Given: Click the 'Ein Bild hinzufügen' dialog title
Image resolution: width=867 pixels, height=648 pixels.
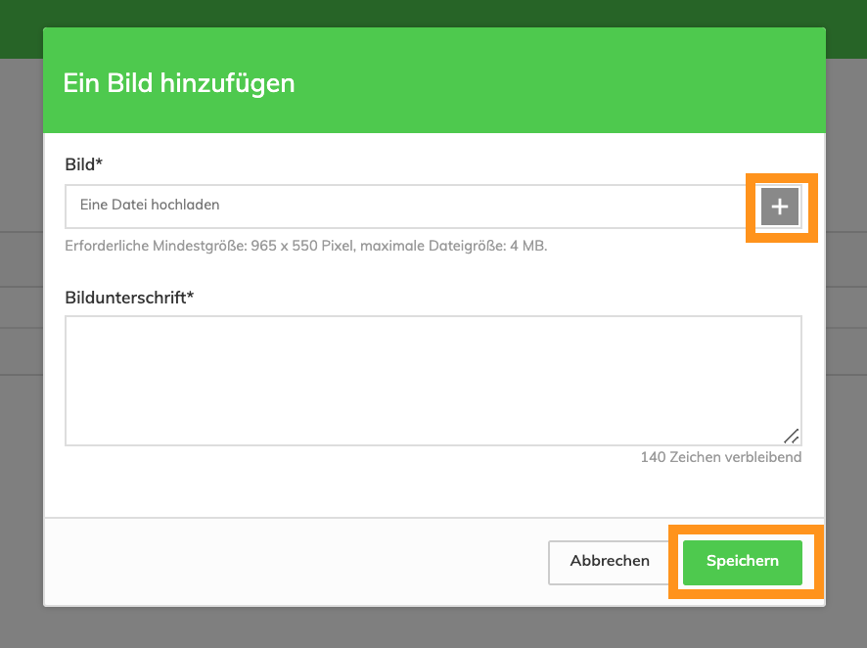Looking at the screenshot, I should pos(179,83).
